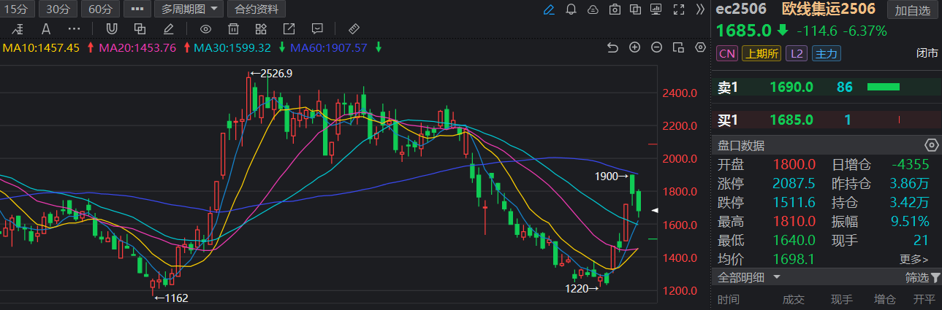Select the ruler measurement tool
942x310 pixels.
354,29
